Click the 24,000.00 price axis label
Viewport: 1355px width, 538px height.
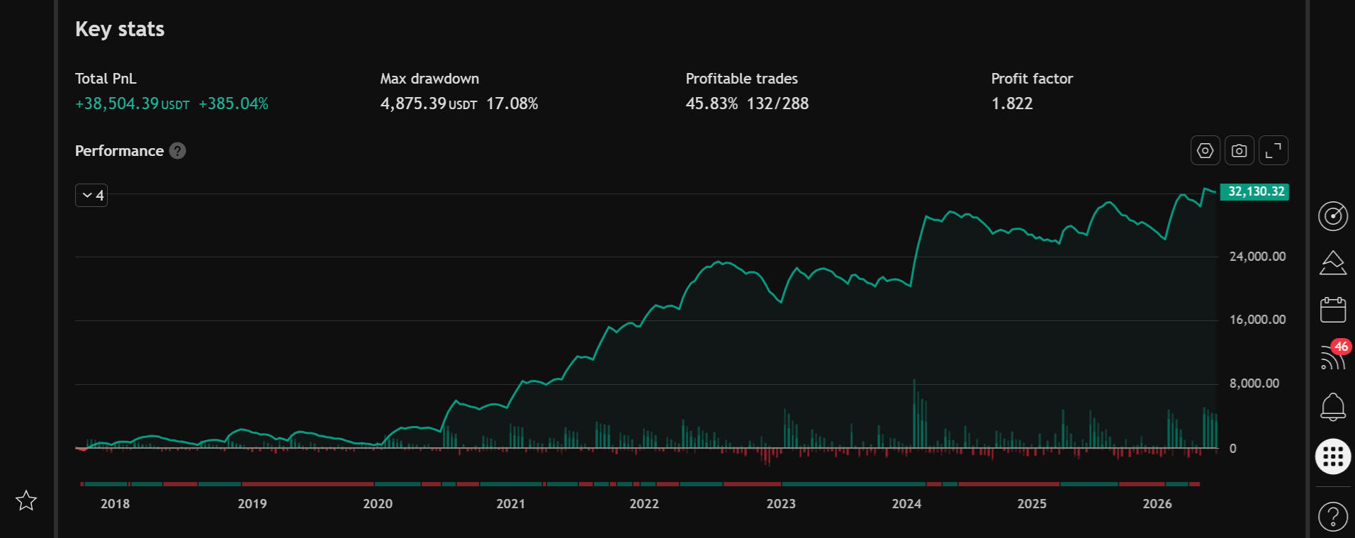pyautogui.click(x=1257, y=257)
